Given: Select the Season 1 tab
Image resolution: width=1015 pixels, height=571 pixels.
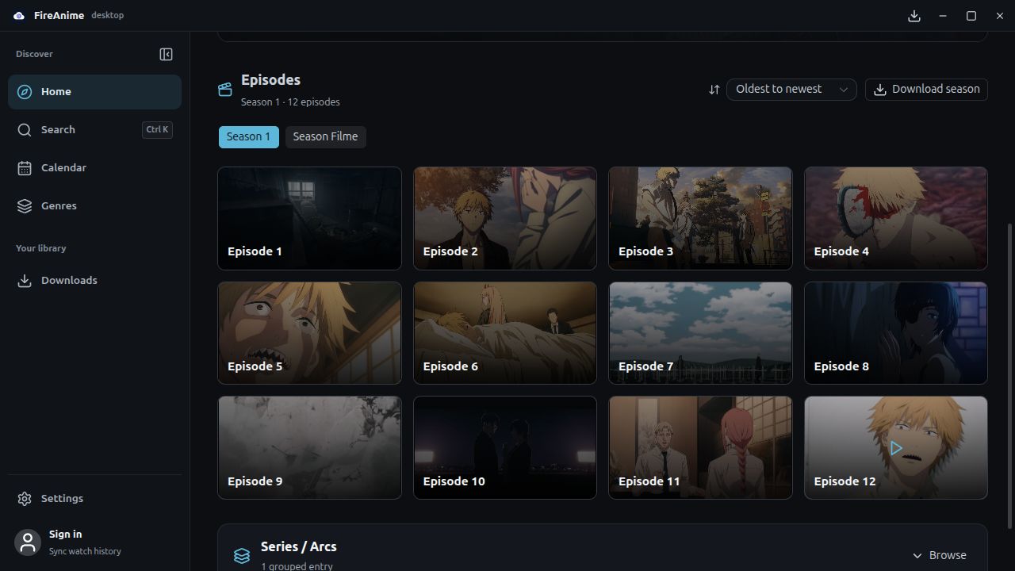Looking at the screenshot, I should (x=248, y=137).
